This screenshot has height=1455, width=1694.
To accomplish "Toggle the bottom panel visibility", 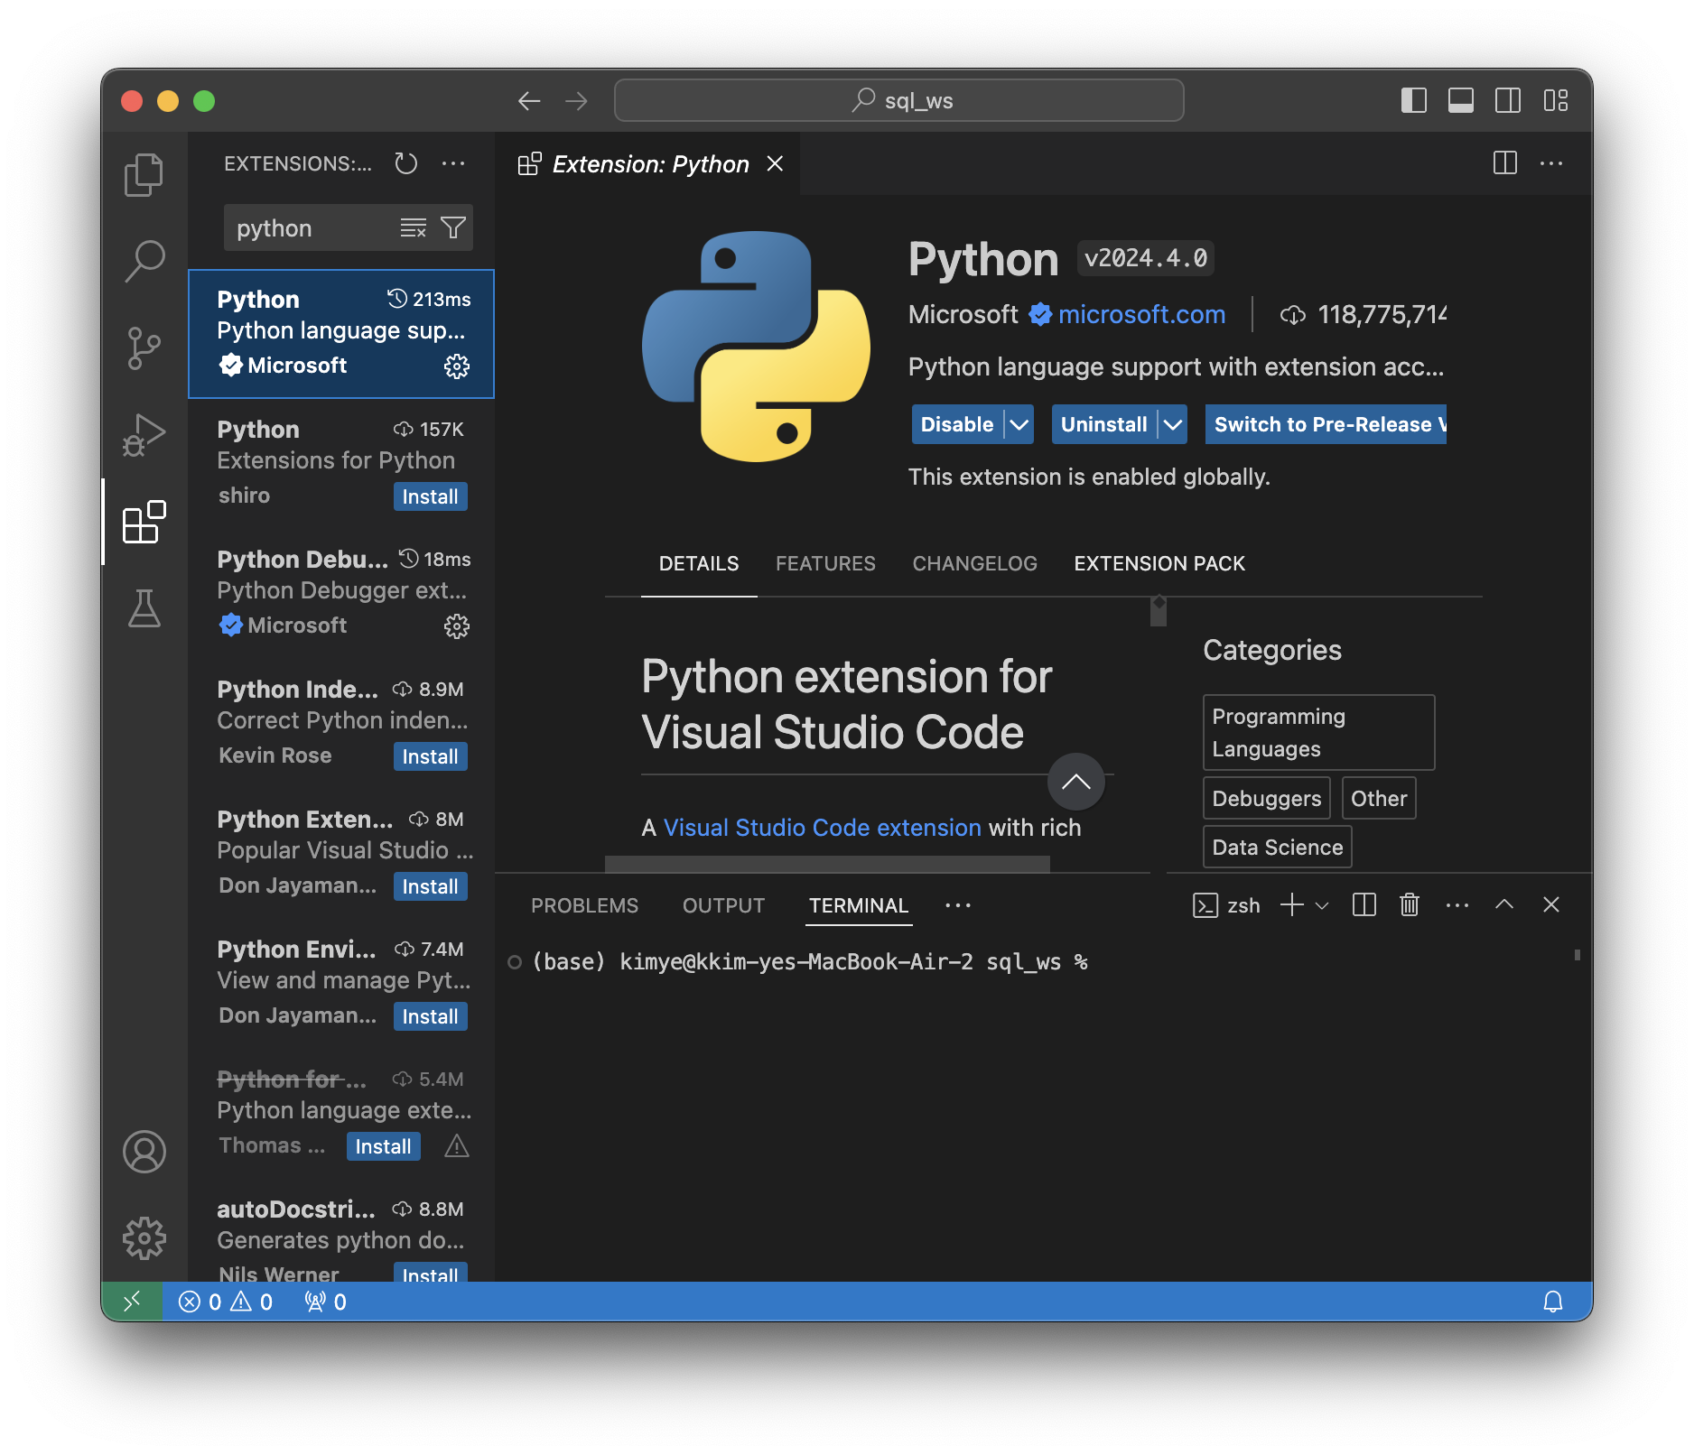I will [1461, 100].
